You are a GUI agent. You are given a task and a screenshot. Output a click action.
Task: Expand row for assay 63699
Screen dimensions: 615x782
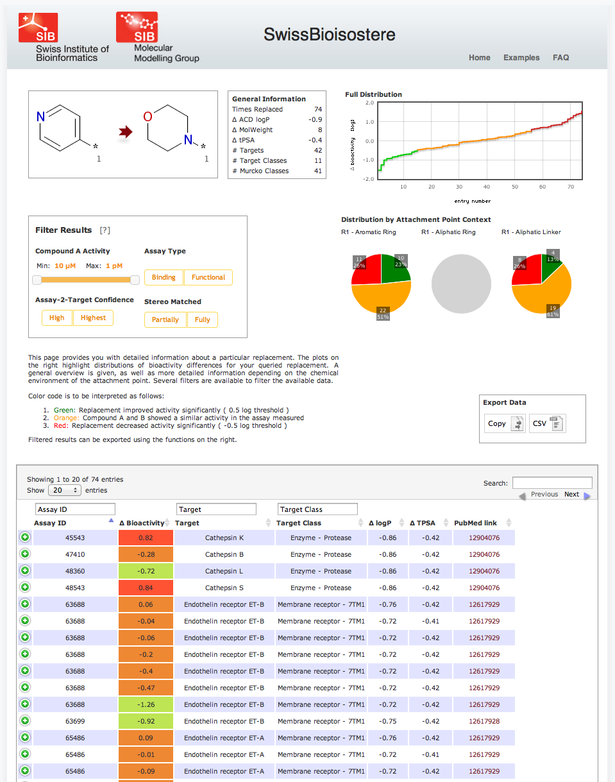pos(25,721)
